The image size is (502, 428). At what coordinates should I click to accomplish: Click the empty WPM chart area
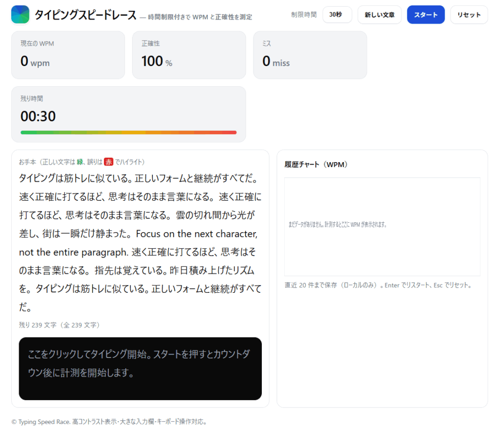click(x=382, y=227)
